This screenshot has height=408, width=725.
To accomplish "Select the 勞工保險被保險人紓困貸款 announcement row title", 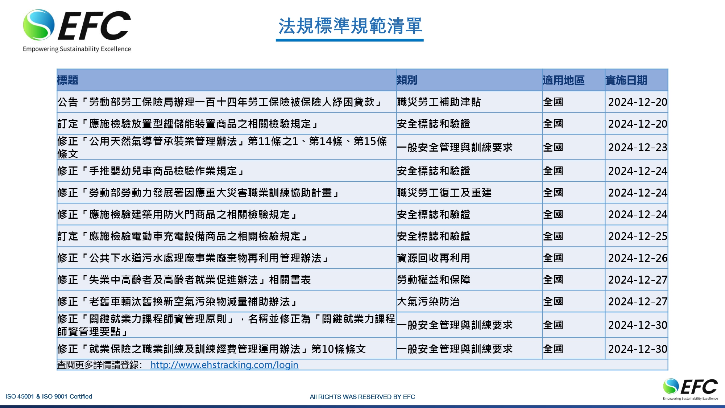I will click(x=220, y=102).
